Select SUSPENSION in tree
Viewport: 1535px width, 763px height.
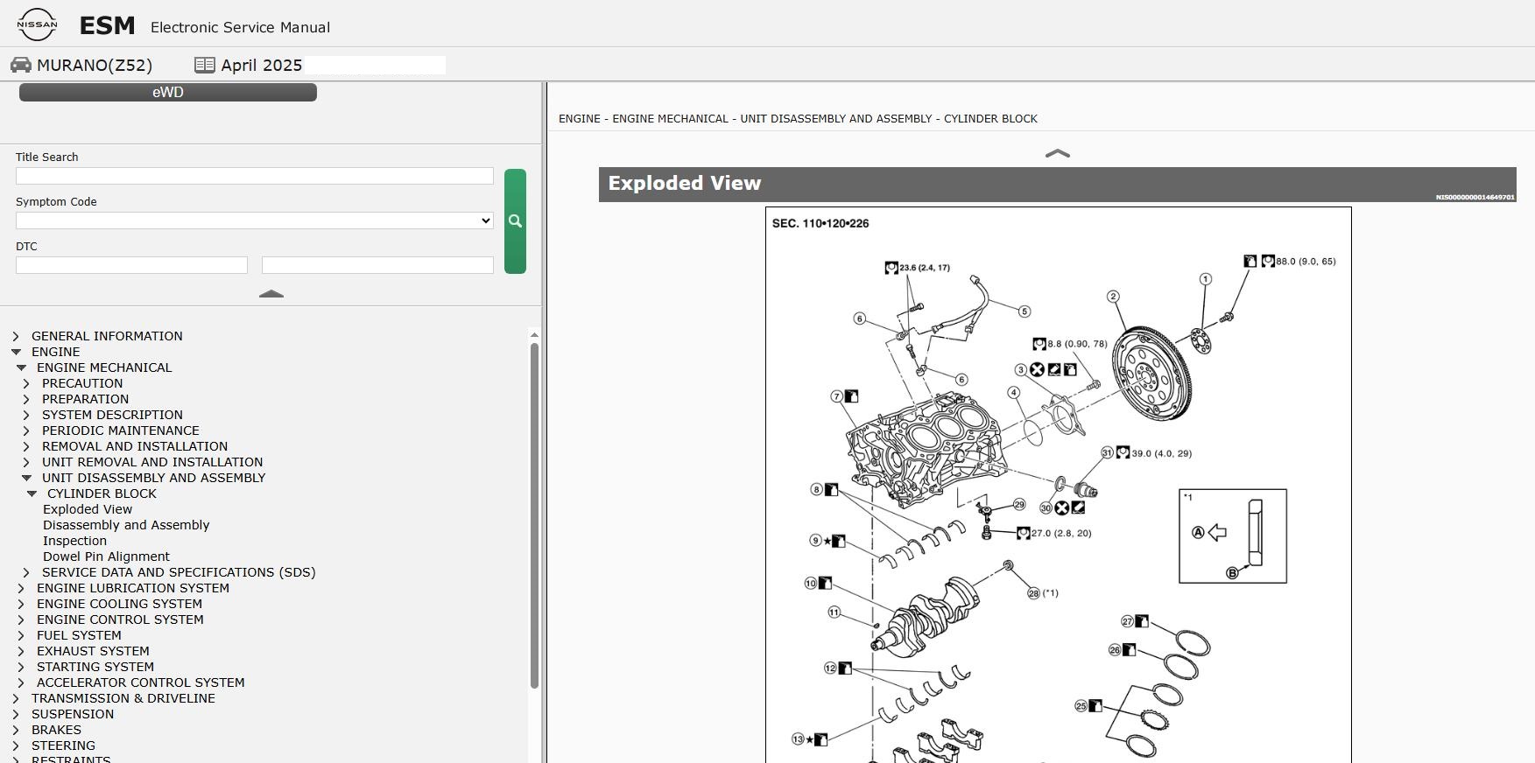point(73,714)
